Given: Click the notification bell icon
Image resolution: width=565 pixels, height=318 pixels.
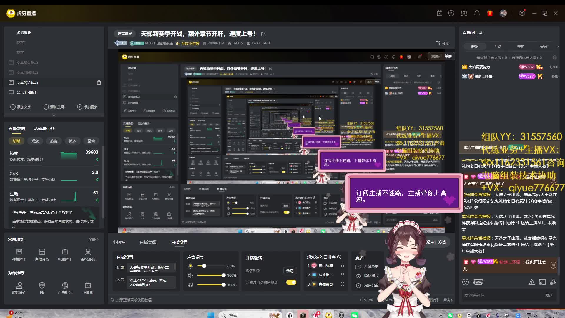Looking at the screenshot, I should (477, 13).
